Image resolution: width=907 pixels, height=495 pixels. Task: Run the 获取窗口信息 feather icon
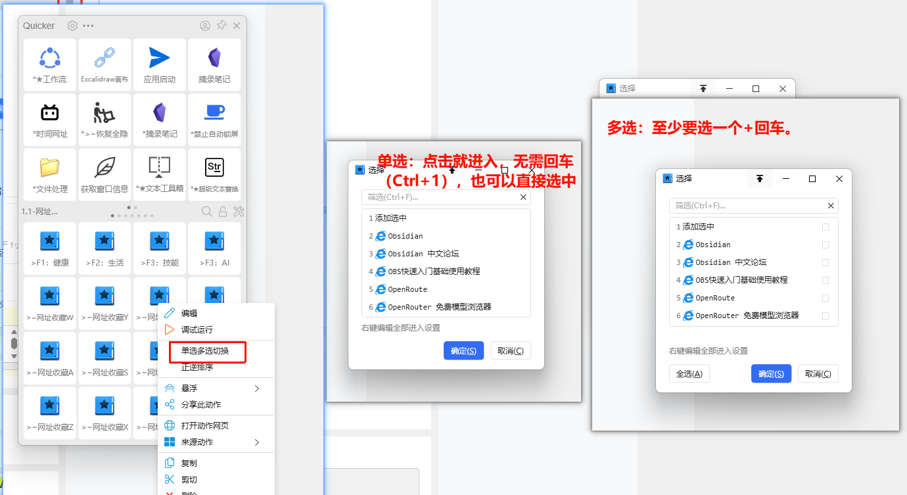point(105,168)
